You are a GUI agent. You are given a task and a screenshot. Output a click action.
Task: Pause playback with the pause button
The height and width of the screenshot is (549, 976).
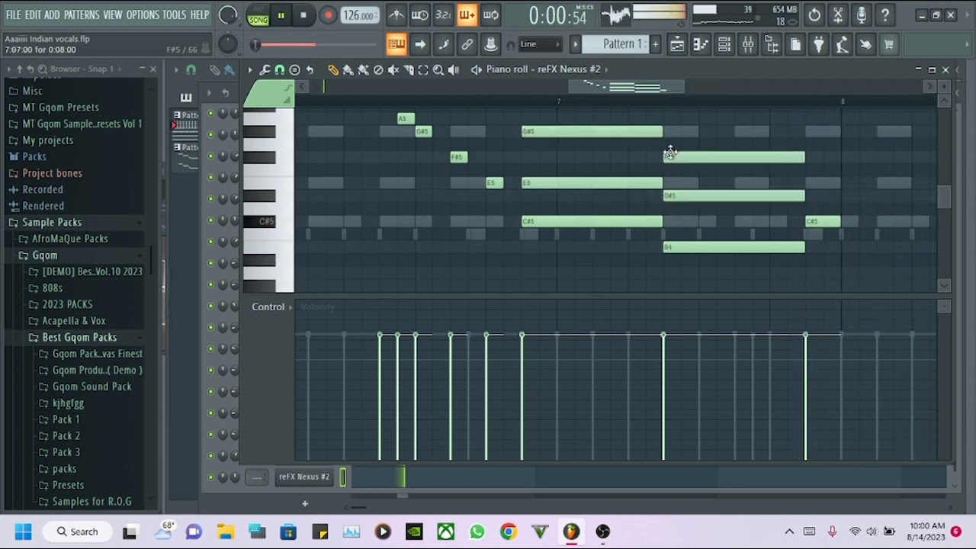[281, 15]
